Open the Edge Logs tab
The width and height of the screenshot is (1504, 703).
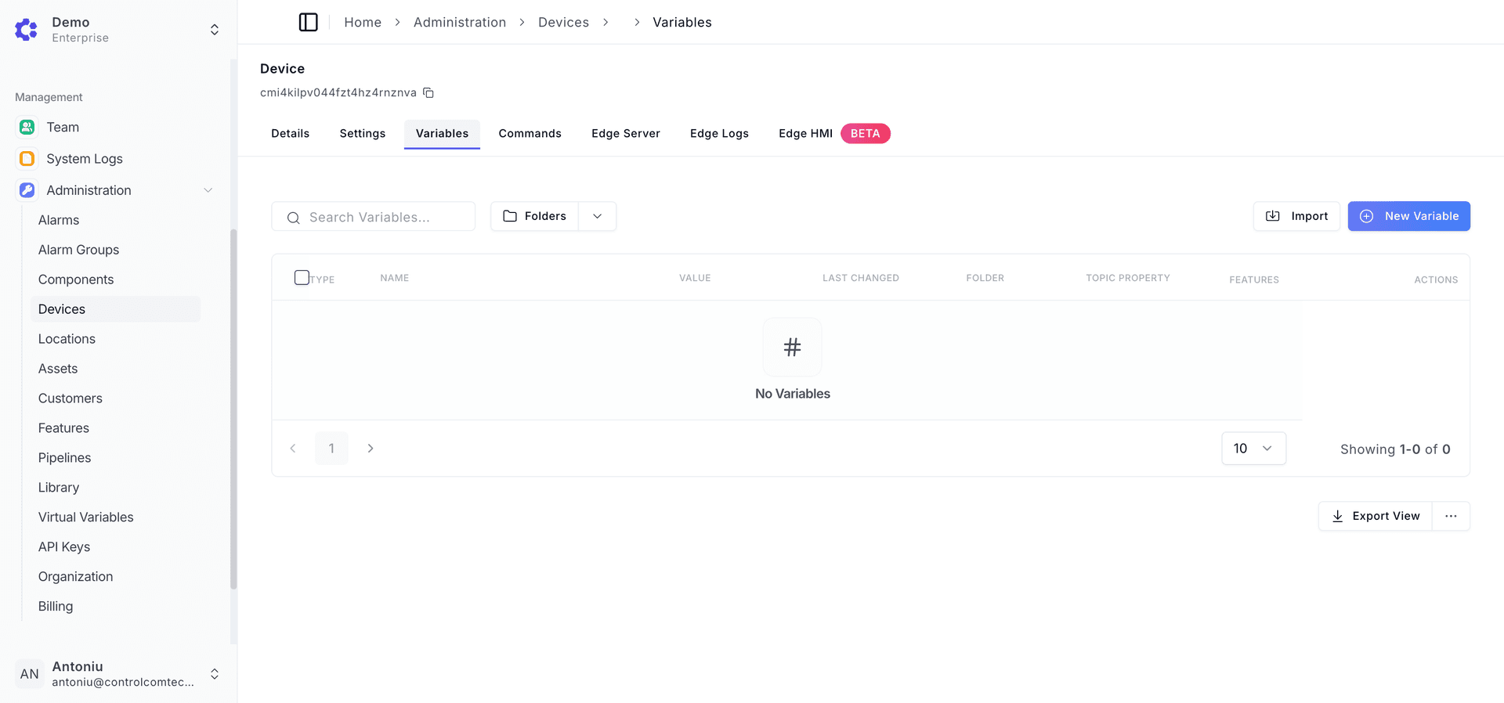click(x=719, y=134)
